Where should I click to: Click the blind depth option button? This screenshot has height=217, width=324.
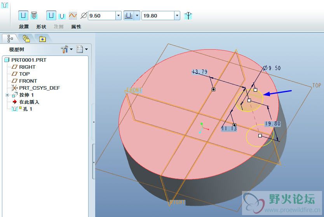pos(129,16)
